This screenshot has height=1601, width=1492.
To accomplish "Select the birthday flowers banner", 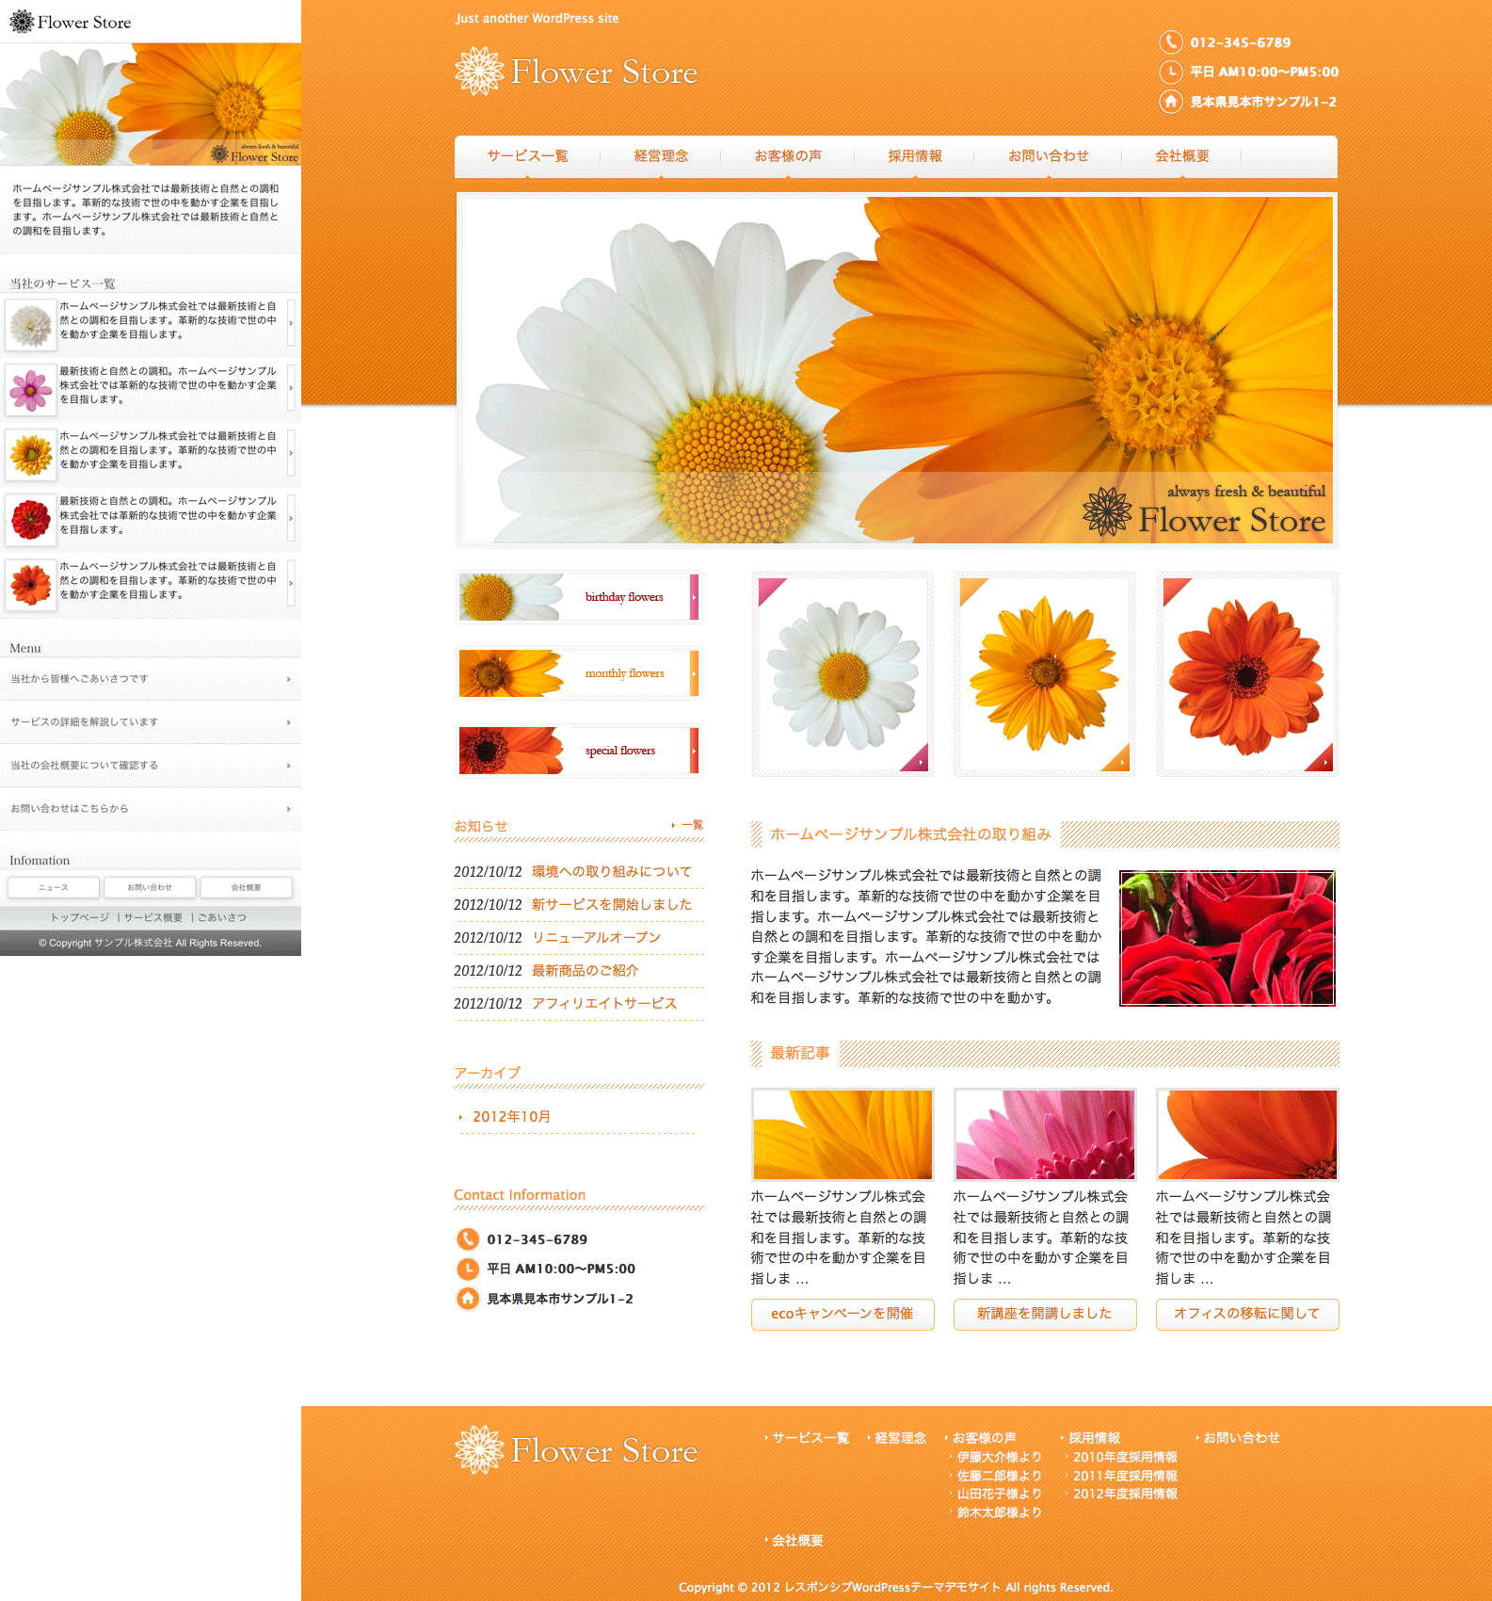I will point(579,597).
